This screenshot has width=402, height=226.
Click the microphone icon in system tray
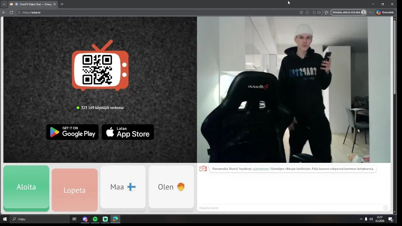coord(366,219)
